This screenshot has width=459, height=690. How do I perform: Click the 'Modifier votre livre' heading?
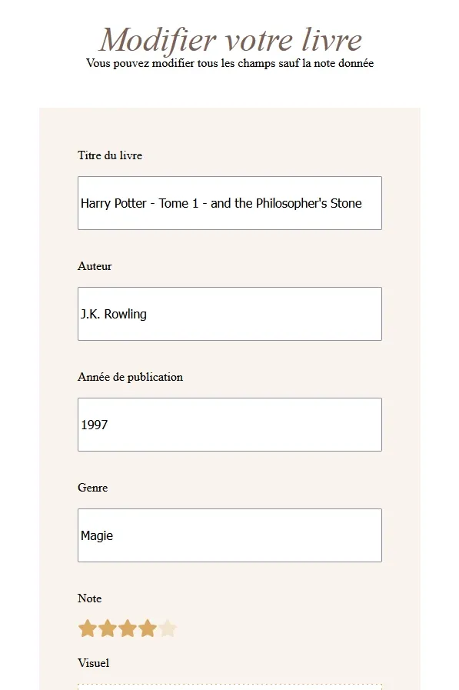point(231,39)
